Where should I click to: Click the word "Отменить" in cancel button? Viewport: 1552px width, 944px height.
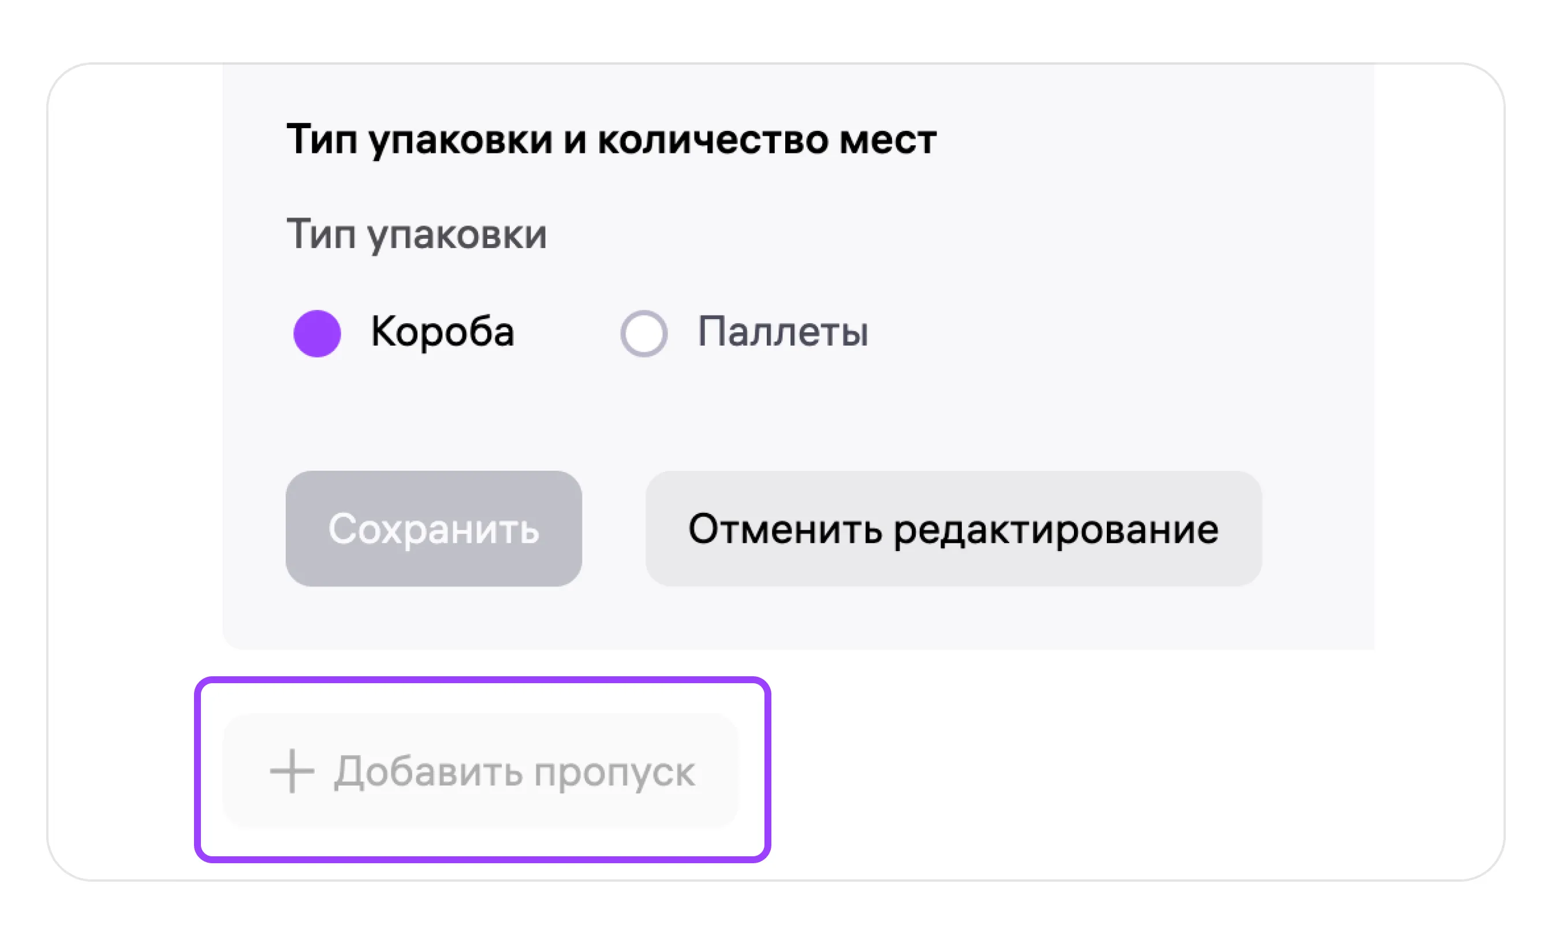(785, 529)
